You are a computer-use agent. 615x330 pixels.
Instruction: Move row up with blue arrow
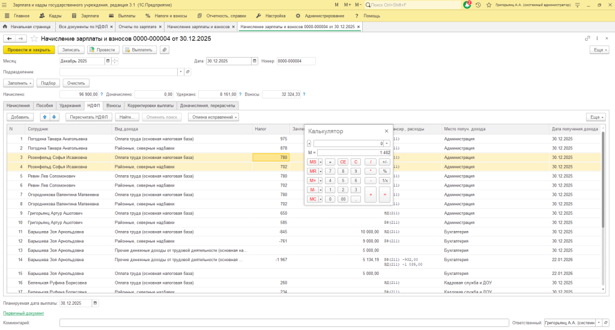(x=45, y=117)
